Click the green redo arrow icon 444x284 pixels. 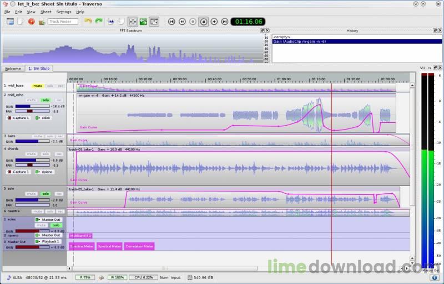(x=99, y=22)
